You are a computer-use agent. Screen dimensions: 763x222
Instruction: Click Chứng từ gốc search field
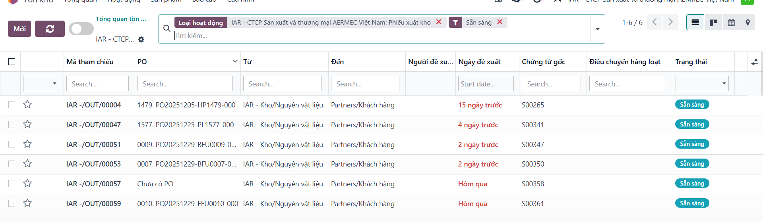pyautogui.click(x=551, y=84)
